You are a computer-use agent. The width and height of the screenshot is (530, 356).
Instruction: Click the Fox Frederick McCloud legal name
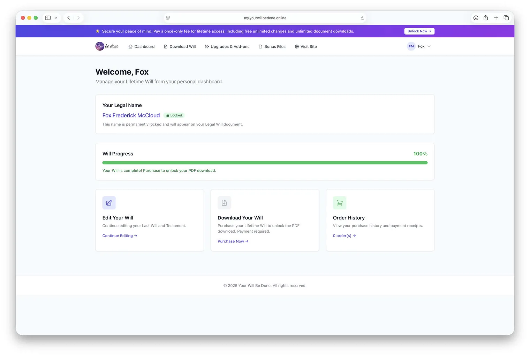pyautogui.click(x=131, y=115)
